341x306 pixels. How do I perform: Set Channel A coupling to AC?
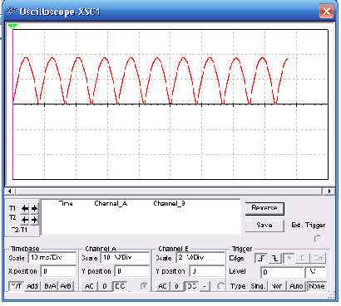(89, 286)
